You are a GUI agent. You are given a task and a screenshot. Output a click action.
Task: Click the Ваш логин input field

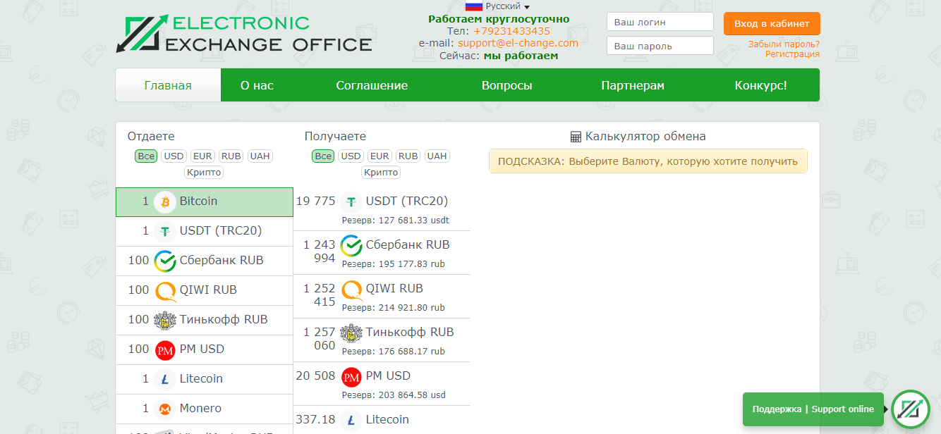coord(660,21)
